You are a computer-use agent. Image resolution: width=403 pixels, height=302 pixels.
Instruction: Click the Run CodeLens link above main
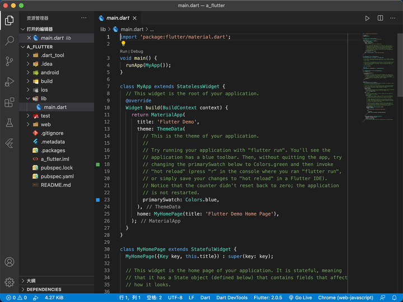[123, 51]
